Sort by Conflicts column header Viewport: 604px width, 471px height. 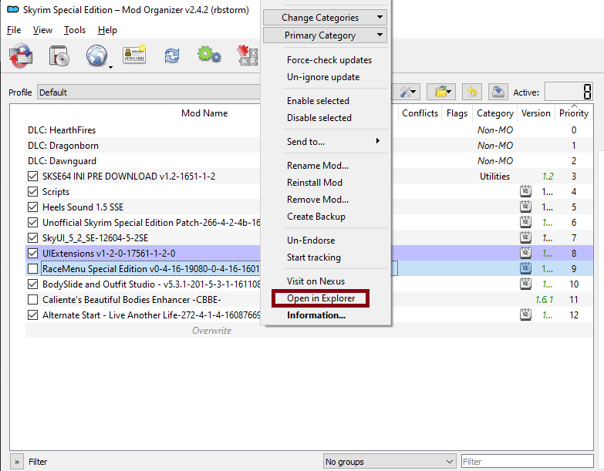pos(420,113)
